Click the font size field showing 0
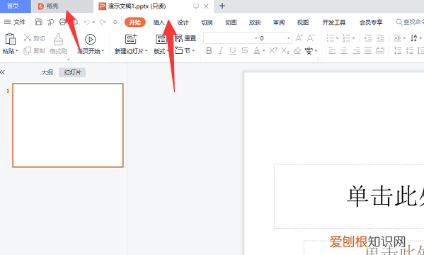 273,38
